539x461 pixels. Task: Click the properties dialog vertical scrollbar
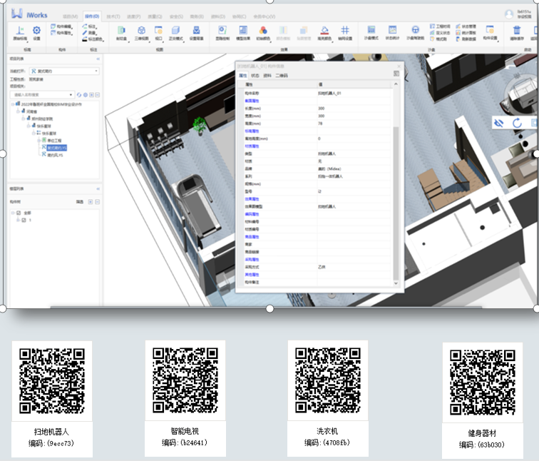pyautogui.click(x=396, y=203)
